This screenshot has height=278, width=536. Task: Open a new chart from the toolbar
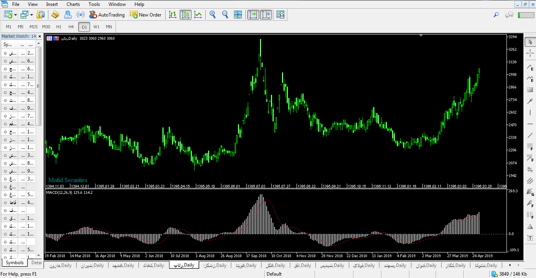pos(8,15)
